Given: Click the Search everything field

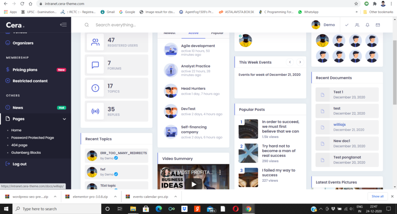Looking at the screenshot, I should [116, 25].
